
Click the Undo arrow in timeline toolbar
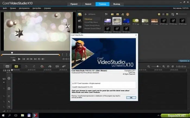point(26,66)
